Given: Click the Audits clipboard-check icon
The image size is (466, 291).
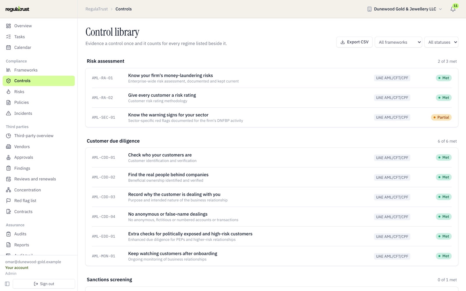Looking at the screenshot, I should (8, 234).
